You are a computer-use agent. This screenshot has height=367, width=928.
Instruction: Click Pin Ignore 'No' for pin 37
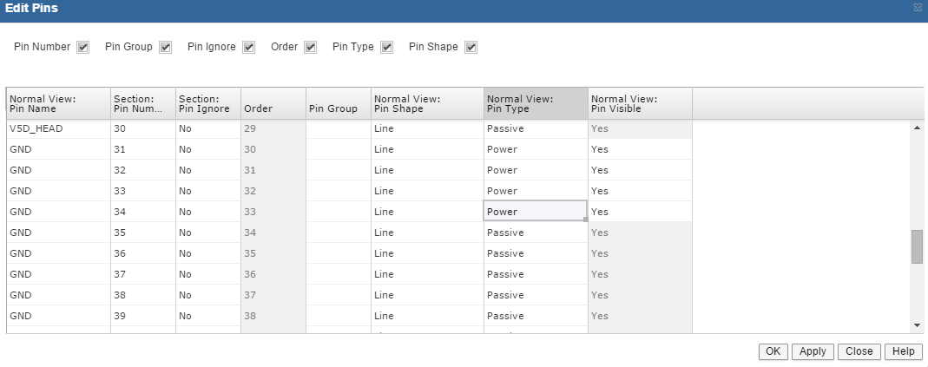[x=208, y=274]
